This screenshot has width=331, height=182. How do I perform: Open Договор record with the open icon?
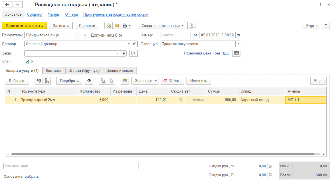click(135, 44)
